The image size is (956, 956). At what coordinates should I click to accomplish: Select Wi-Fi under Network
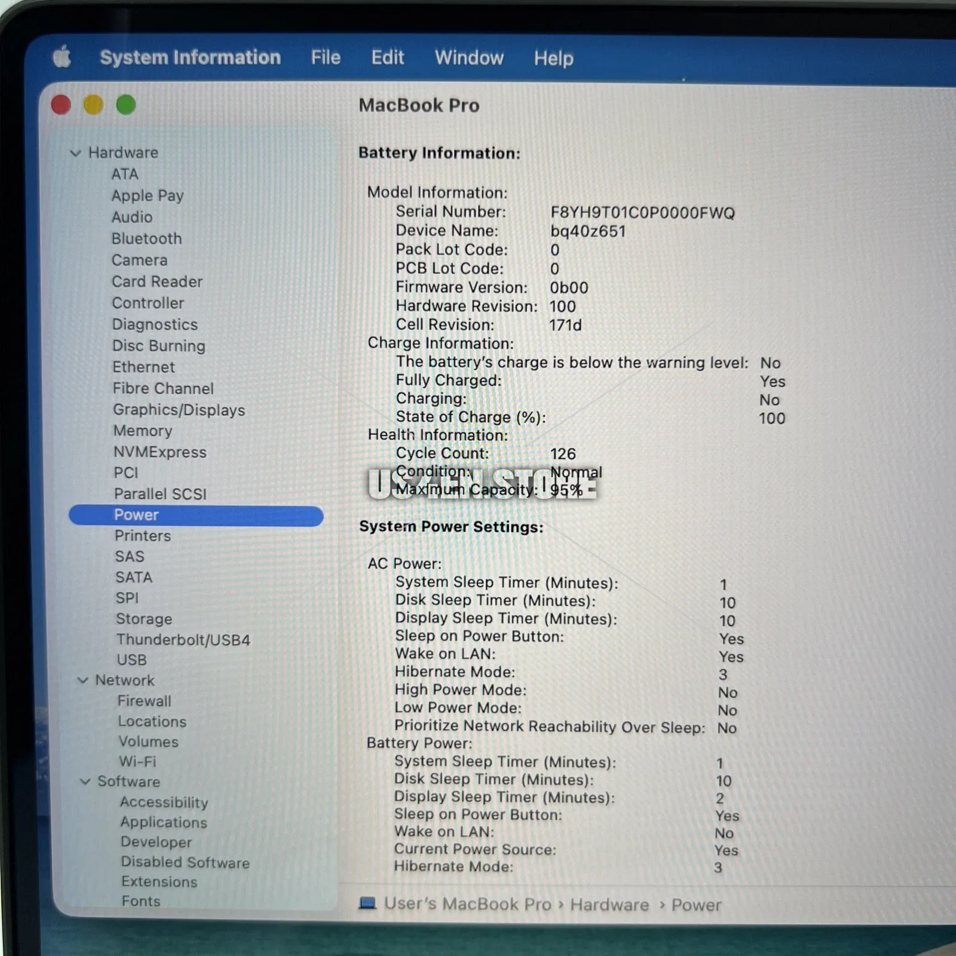tap(137, 762)
